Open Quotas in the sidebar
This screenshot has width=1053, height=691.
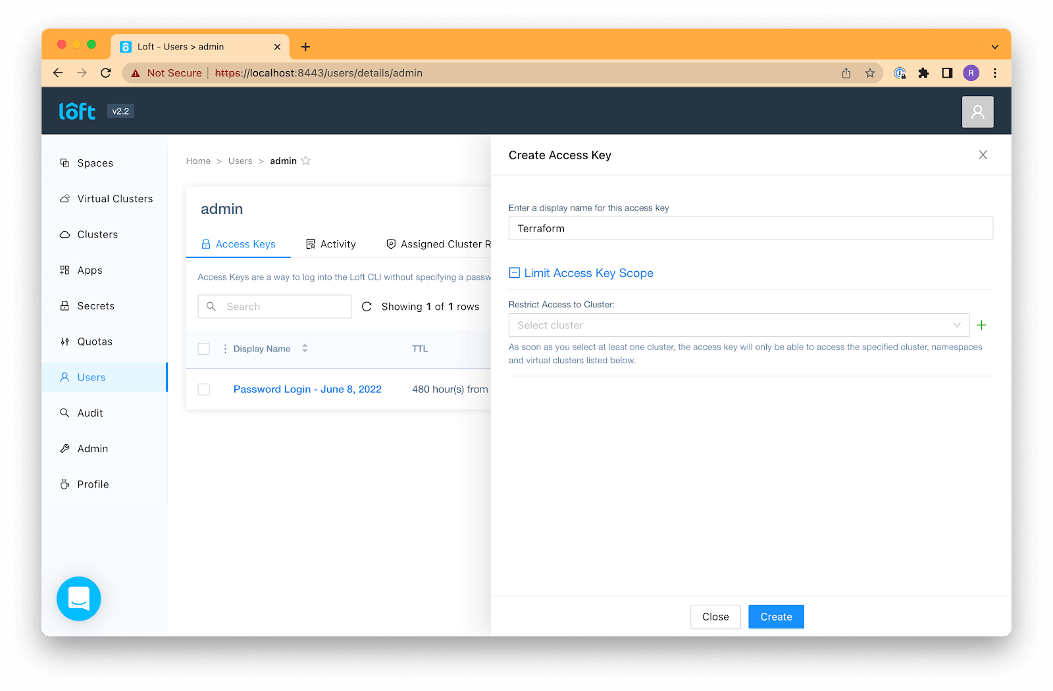[105, 342]
